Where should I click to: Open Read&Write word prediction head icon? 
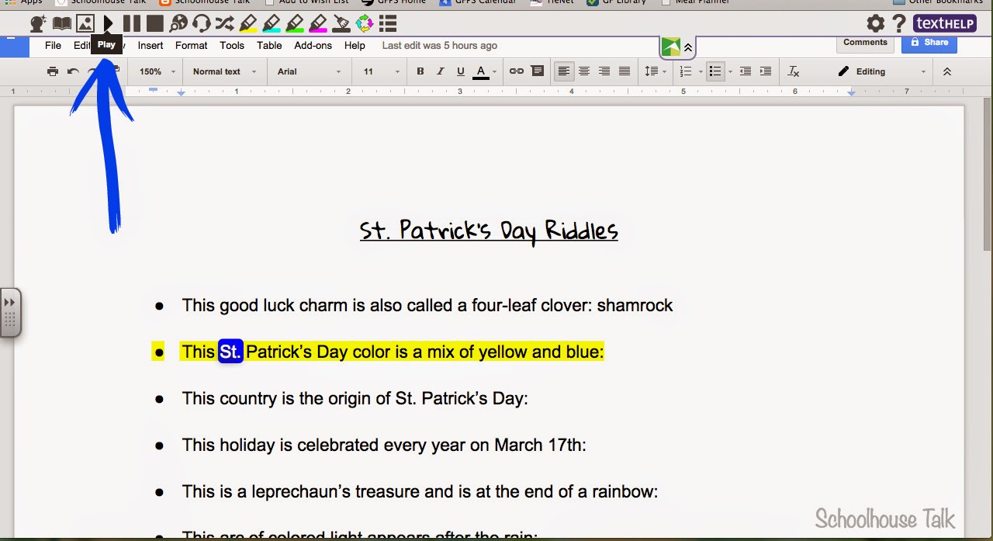pyautogui.click(x=38, y=23)
